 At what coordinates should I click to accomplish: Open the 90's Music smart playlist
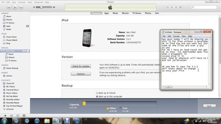[10, 86]
